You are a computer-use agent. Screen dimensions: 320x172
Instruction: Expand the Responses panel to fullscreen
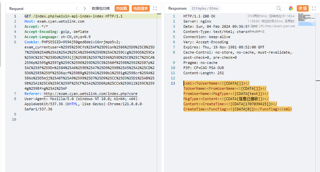coord(314,8)
